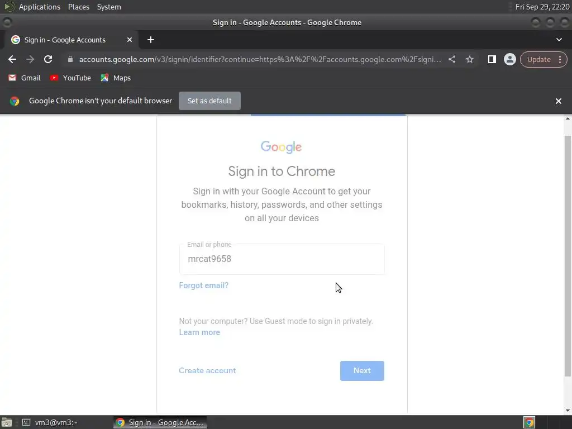The width and height of the screenshot is (572, 429).
Task: Click the Sign in to Chrome heading
Action: click(282, 171)
